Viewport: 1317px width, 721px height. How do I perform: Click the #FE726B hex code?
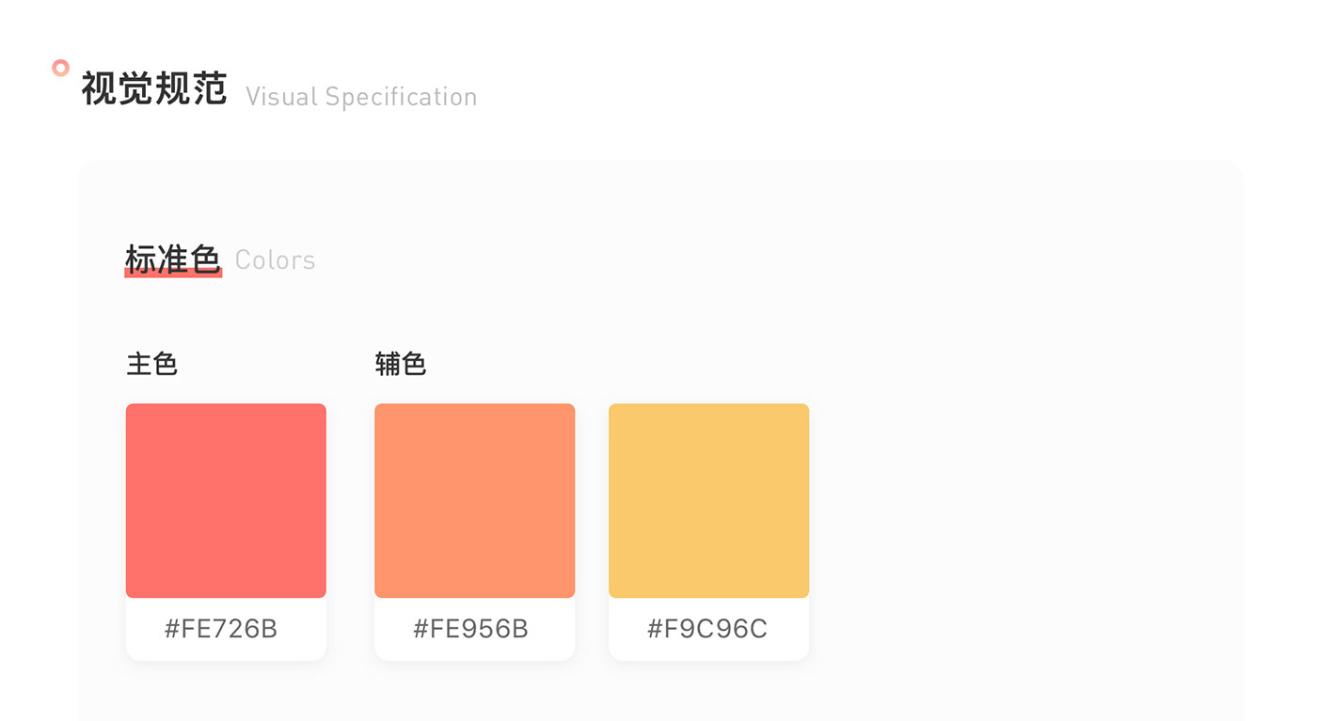pyautogui.click(x=221, y=629)
